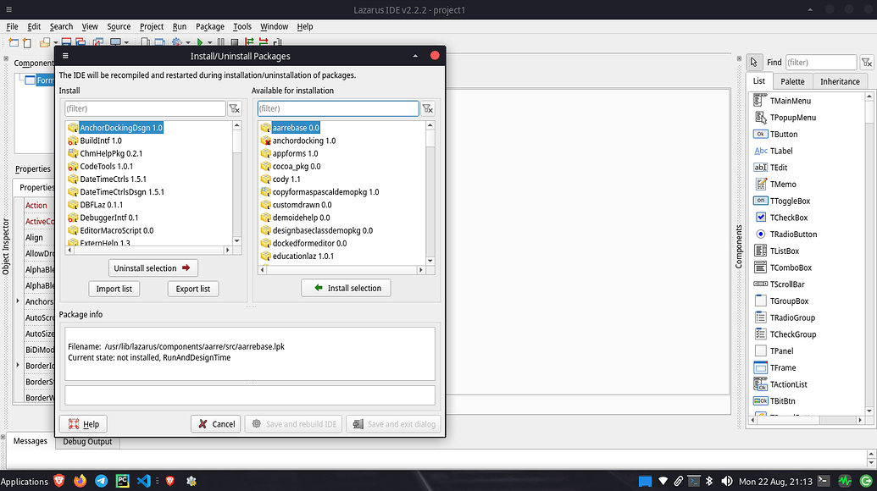Start the program with the green Run icon
Screen dimensions: 877x491
point(199,42)
